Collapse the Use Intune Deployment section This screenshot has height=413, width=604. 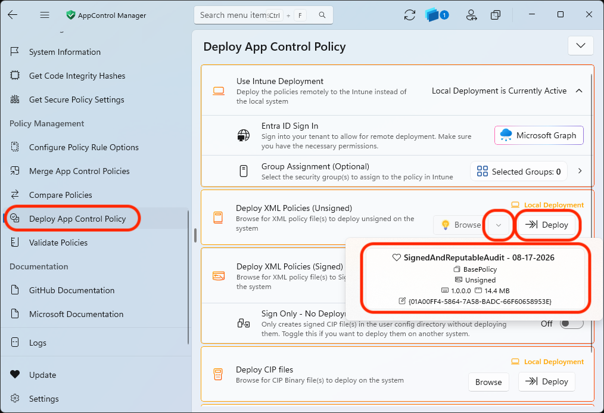click(579, 91)
